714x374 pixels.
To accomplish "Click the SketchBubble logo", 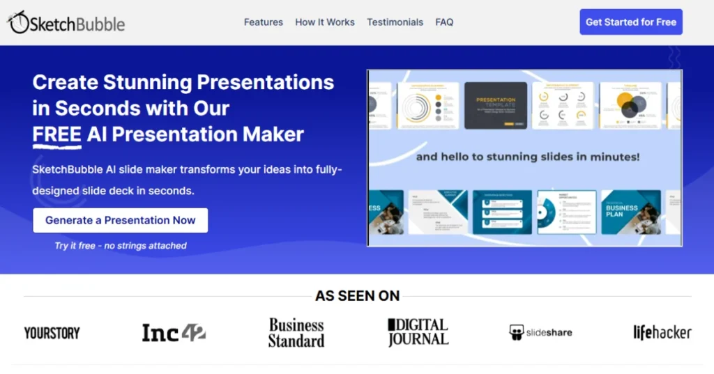I will coord(66,22).
